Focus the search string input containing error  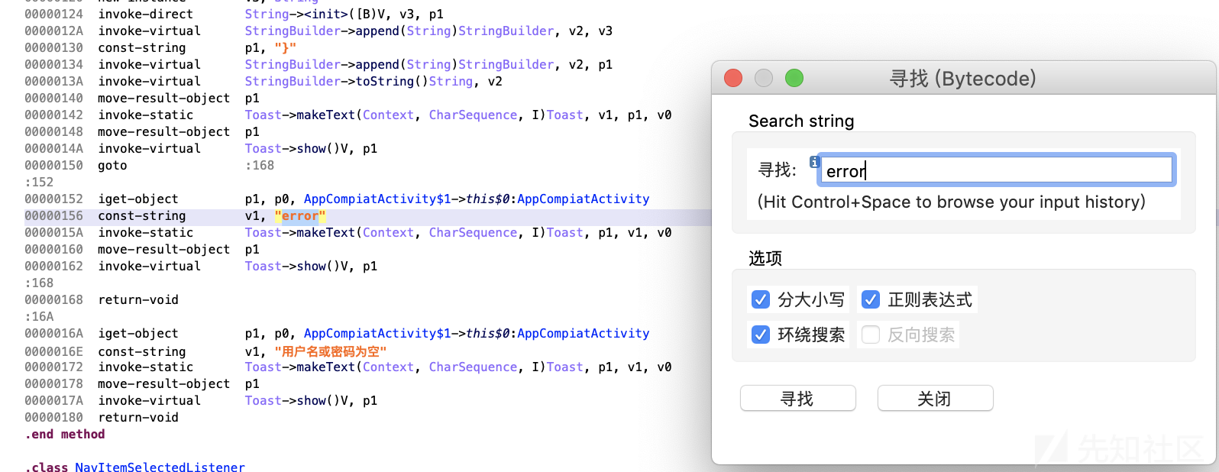click(996, 170)
